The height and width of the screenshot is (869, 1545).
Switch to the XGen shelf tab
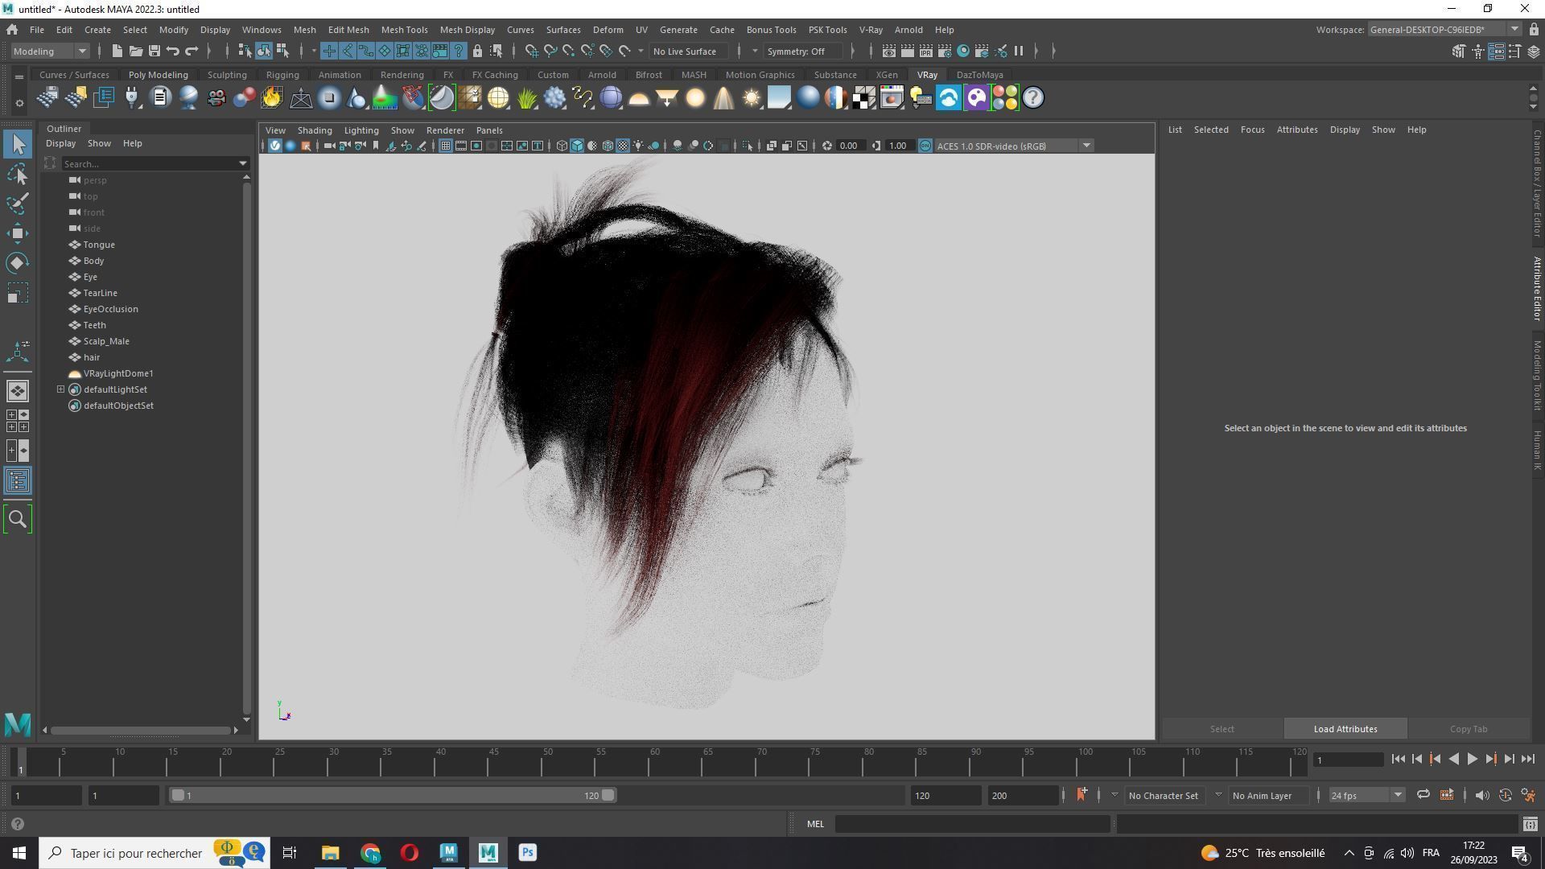click(886, 75)
